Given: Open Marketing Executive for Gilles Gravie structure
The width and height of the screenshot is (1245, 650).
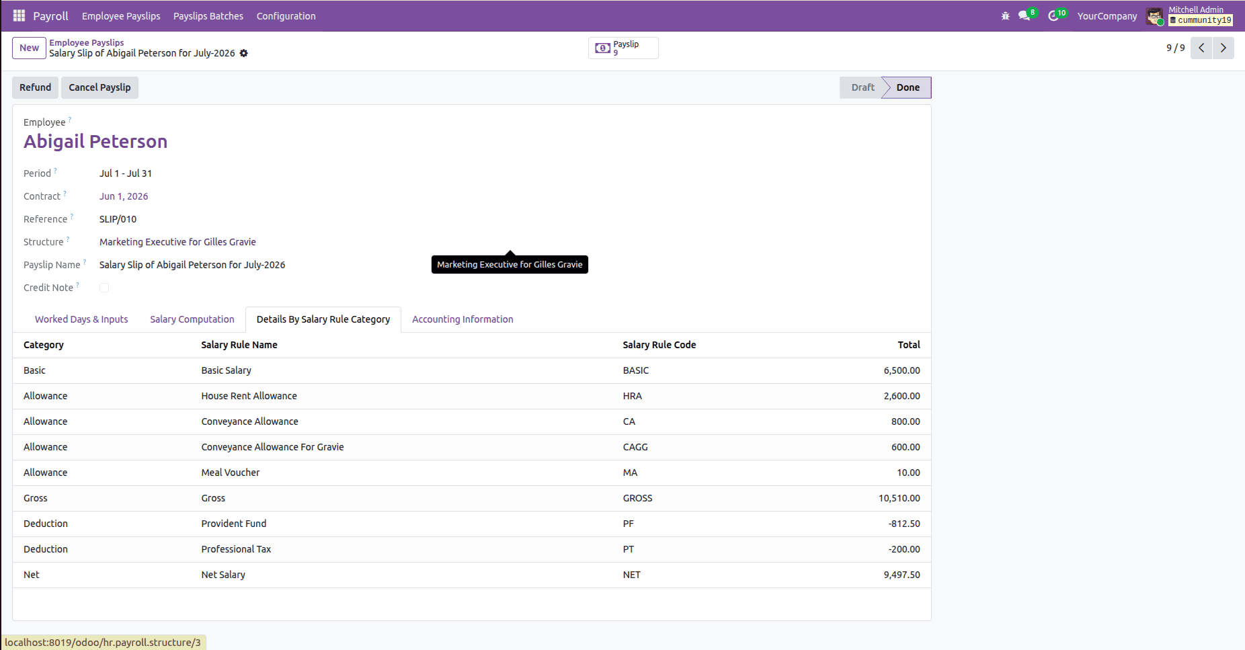Looking at the screenshot, I should 177,242.
